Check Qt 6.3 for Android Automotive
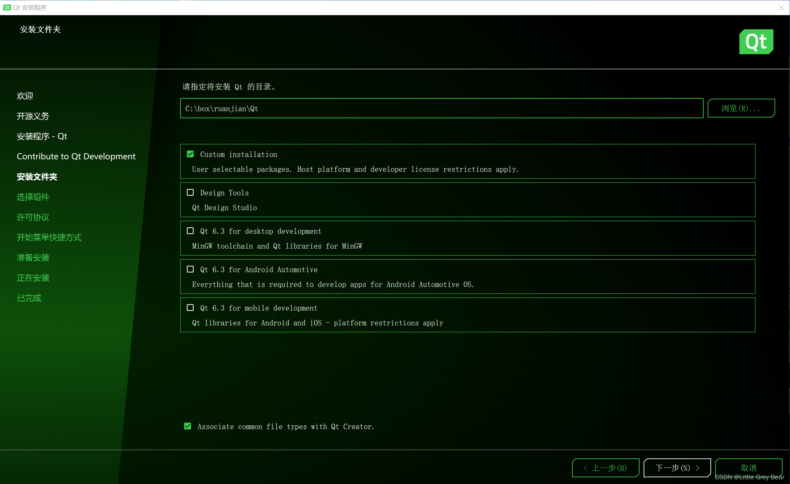Viewport: 790px width, 484px height. click(190, 269)
